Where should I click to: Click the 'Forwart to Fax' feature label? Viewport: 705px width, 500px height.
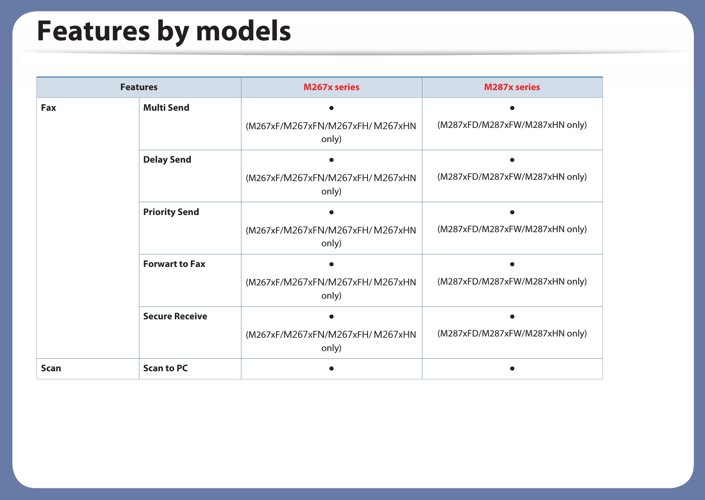click(x=174, y=264)
